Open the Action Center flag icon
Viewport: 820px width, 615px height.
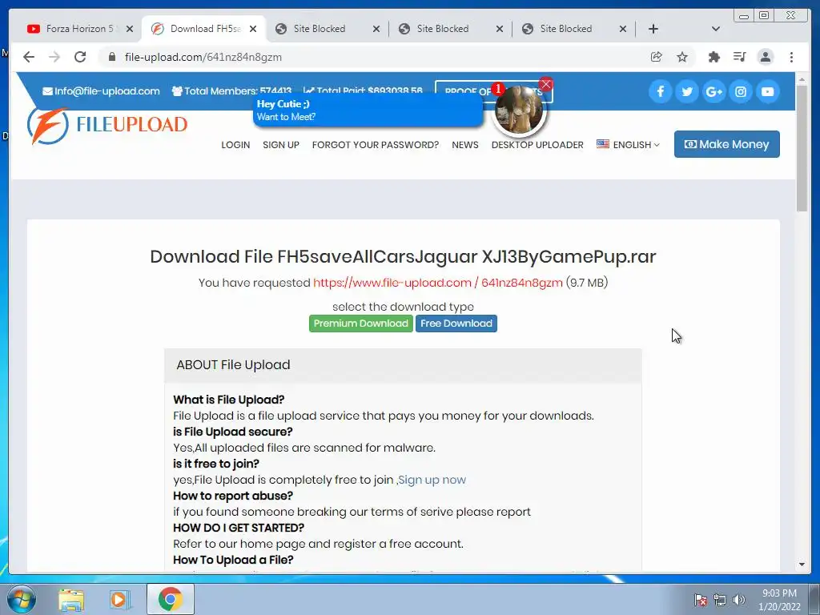(x=700, y=600)
